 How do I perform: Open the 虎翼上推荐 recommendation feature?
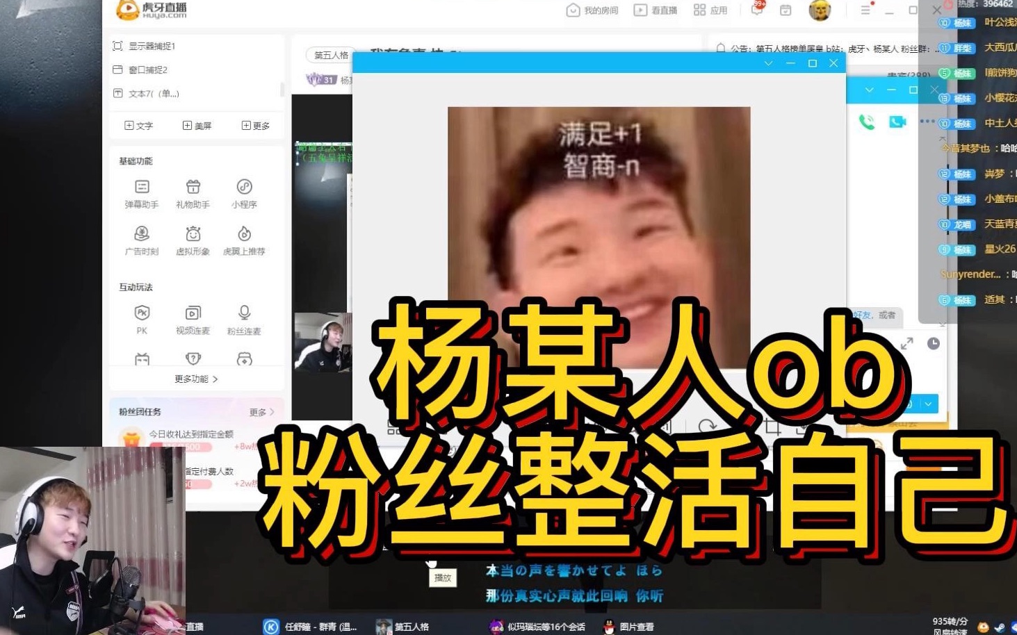click(244, 241)
